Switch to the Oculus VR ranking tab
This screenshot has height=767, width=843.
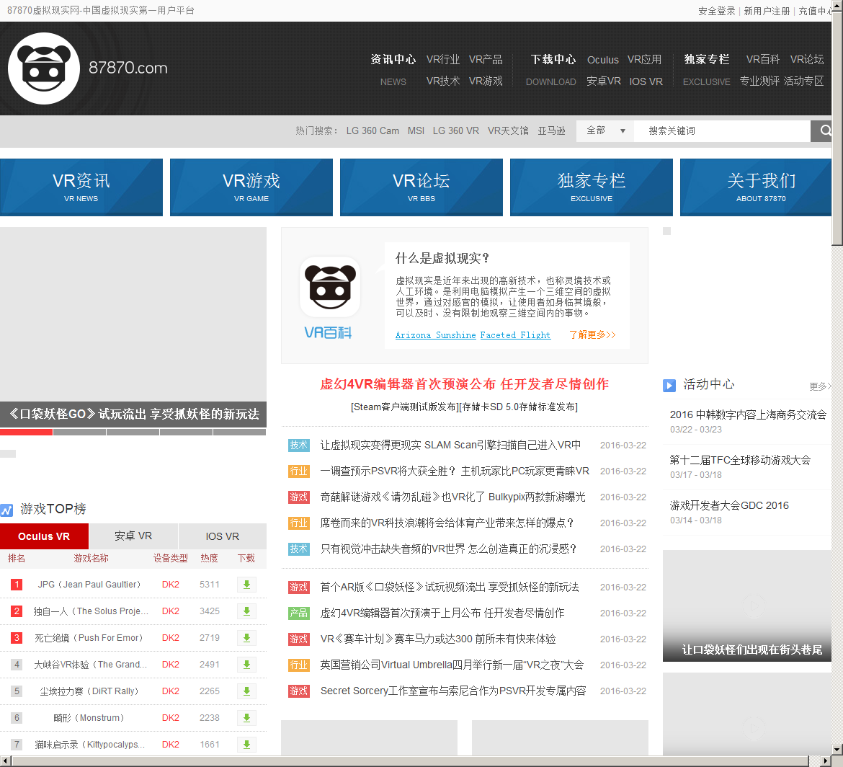[44, 536]
